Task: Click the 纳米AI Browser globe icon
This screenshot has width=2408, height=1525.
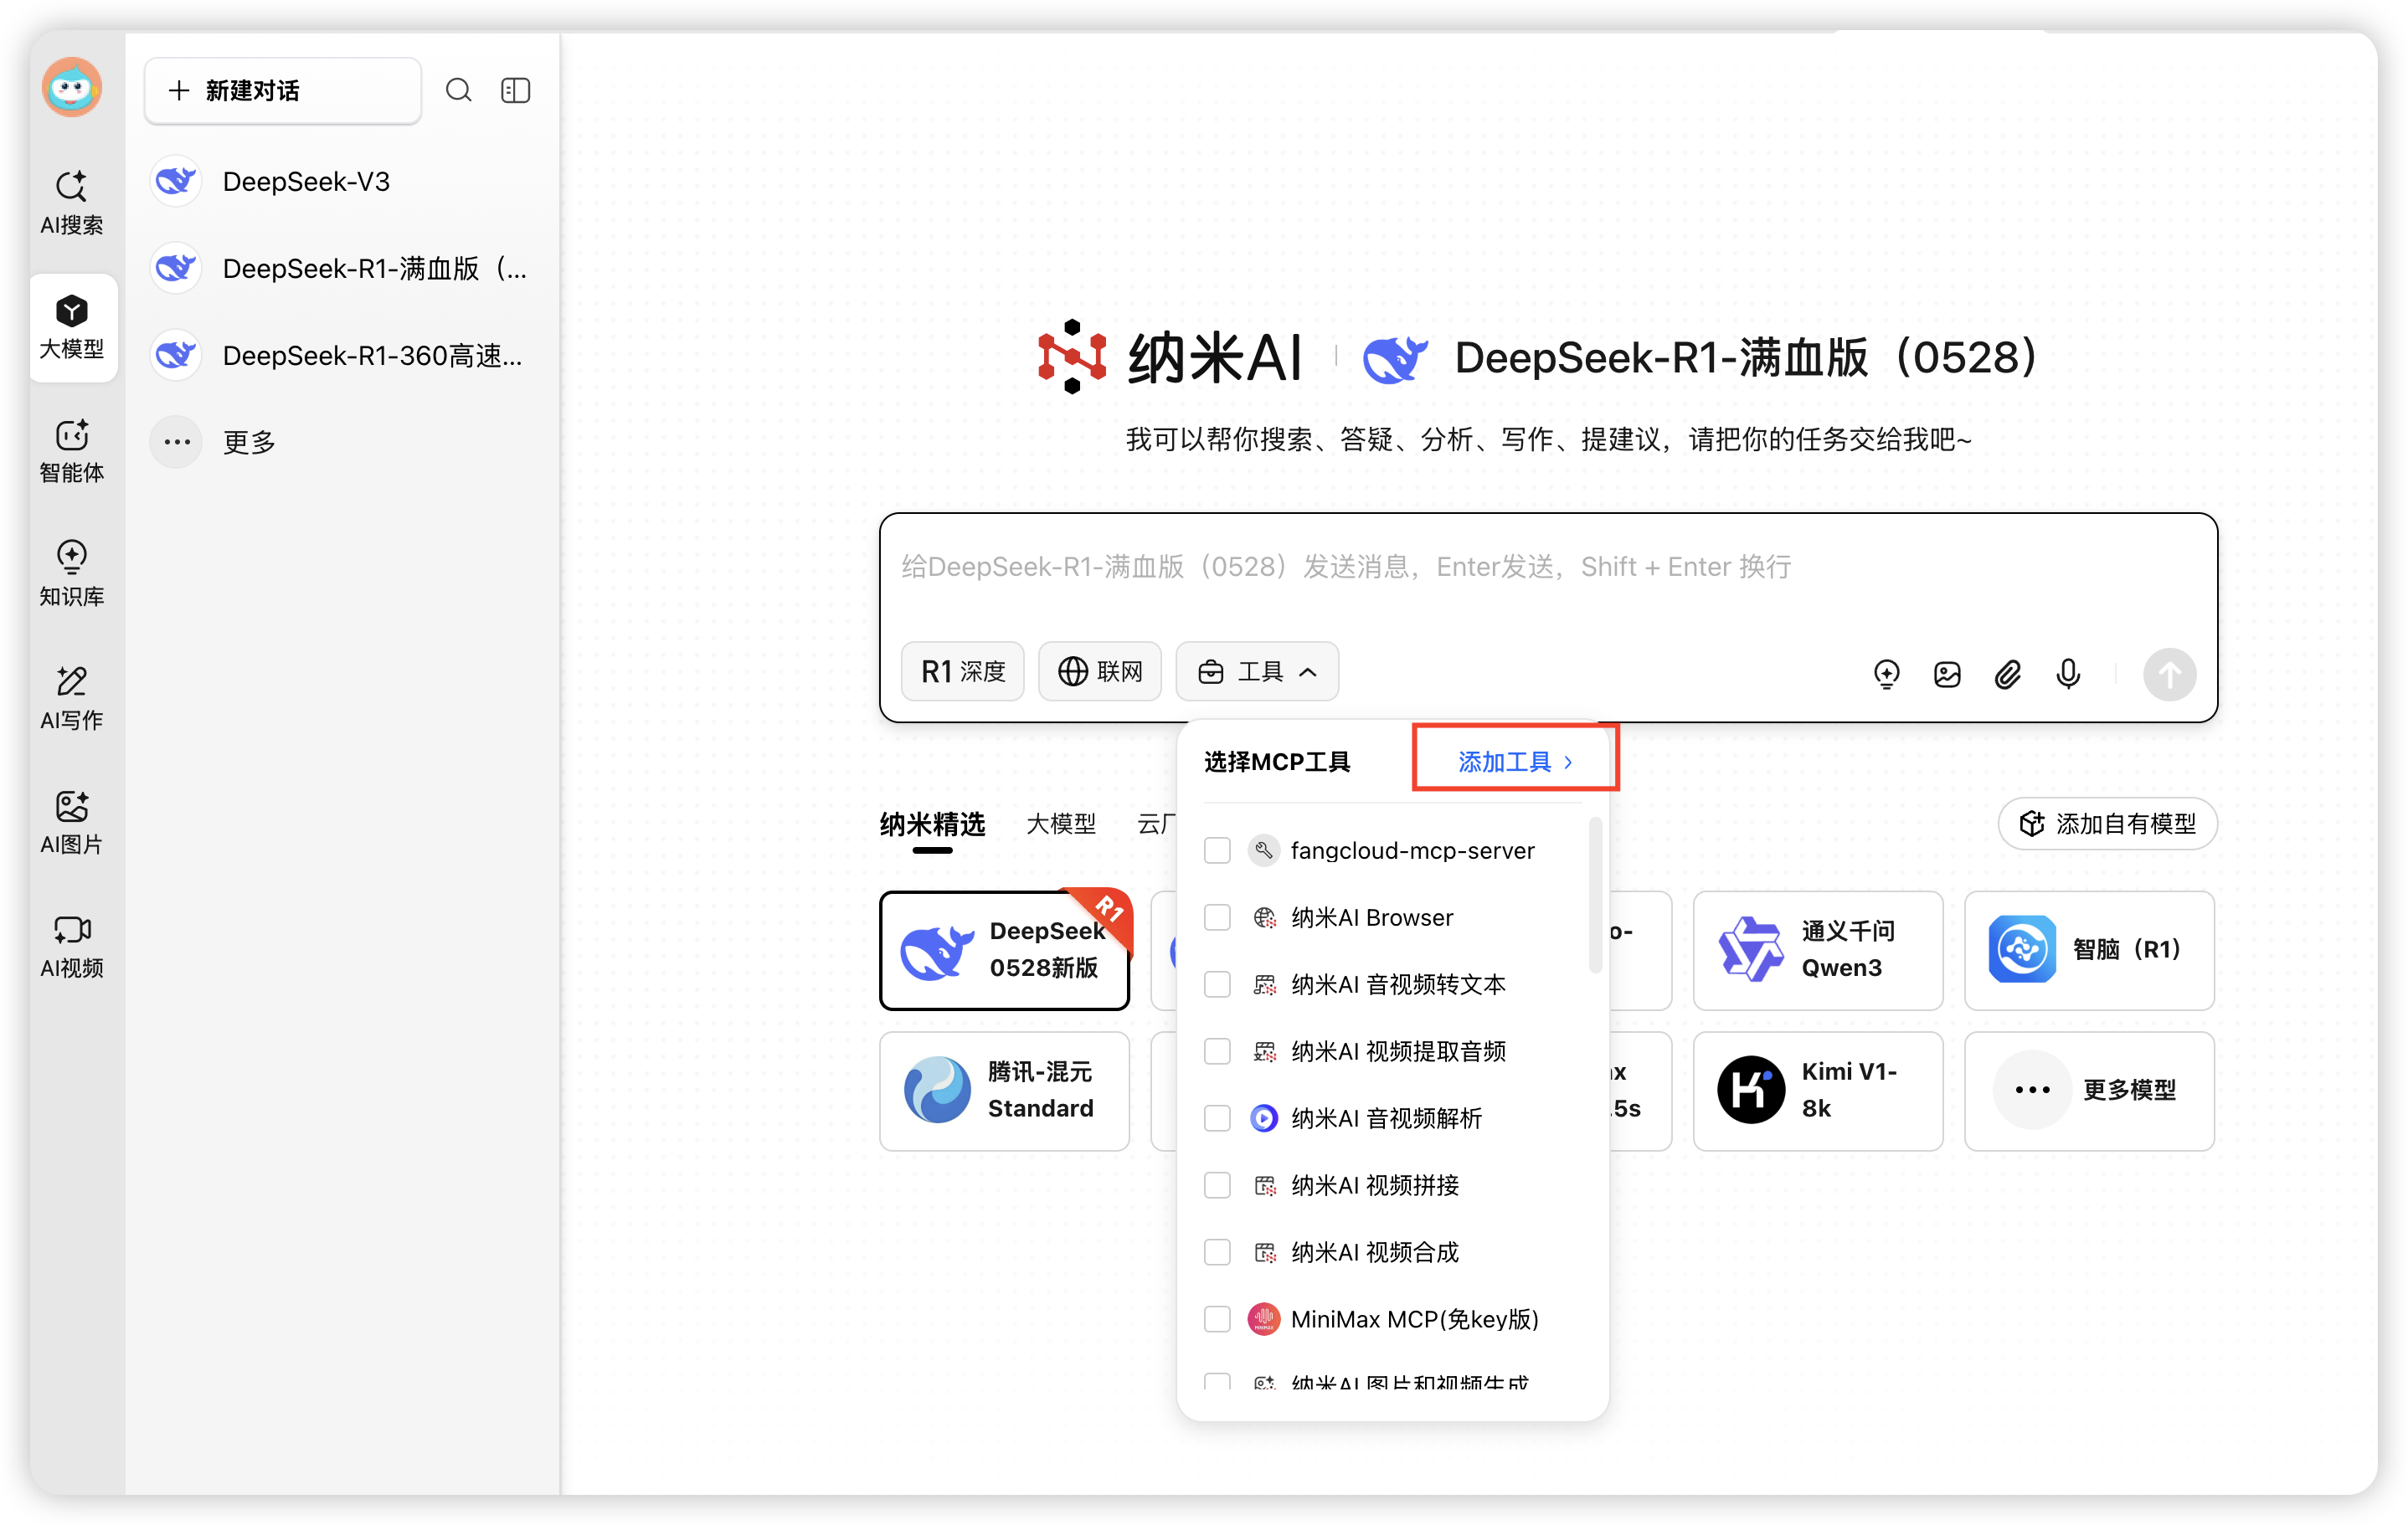Action: (1264, 917)
